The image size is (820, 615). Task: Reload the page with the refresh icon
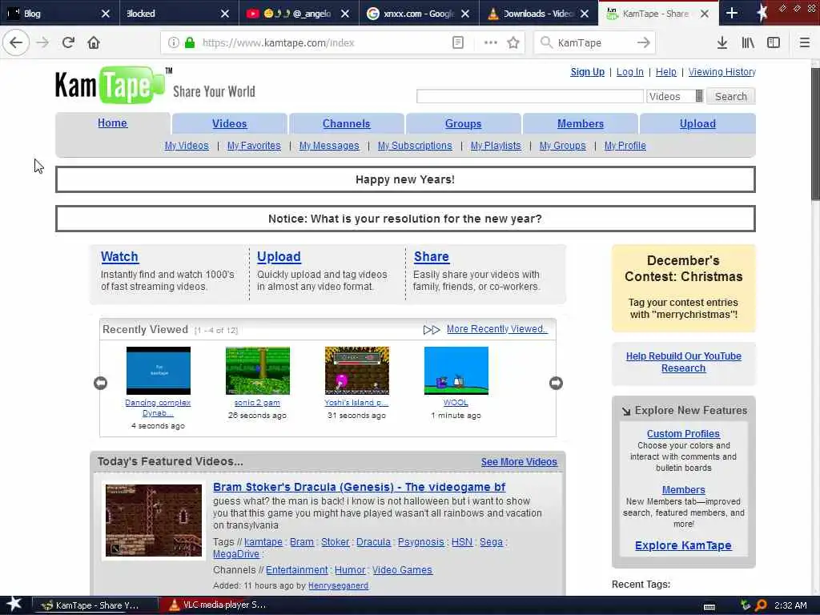(68, 42)
